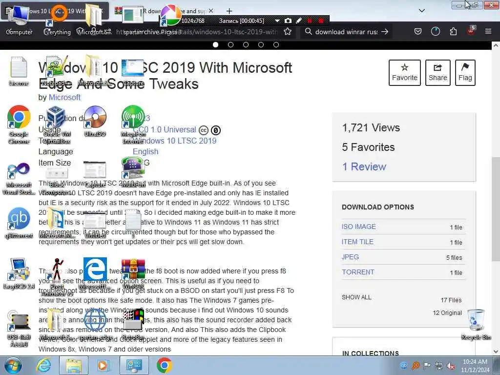
Task: Select the UltraISO desktop icon
Action: click(x=95, y=121)
